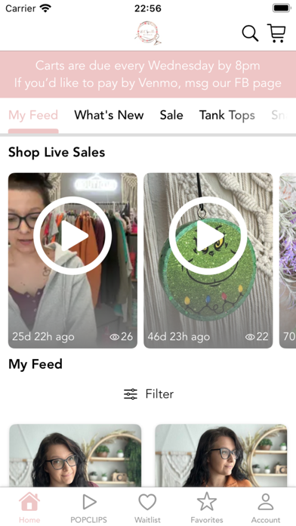The image size is (296, 526).
Task: Open the shopping cart icon
Action: click(276, 33)
